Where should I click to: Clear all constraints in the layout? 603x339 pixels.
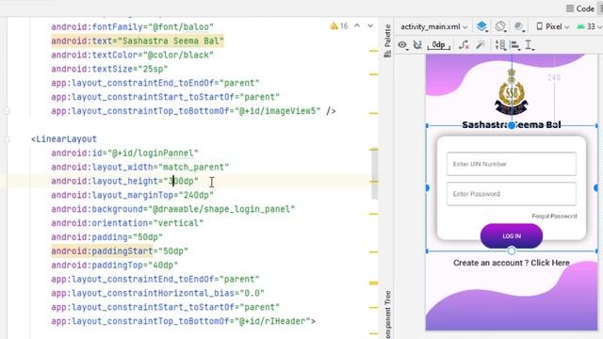click(464, 45)
